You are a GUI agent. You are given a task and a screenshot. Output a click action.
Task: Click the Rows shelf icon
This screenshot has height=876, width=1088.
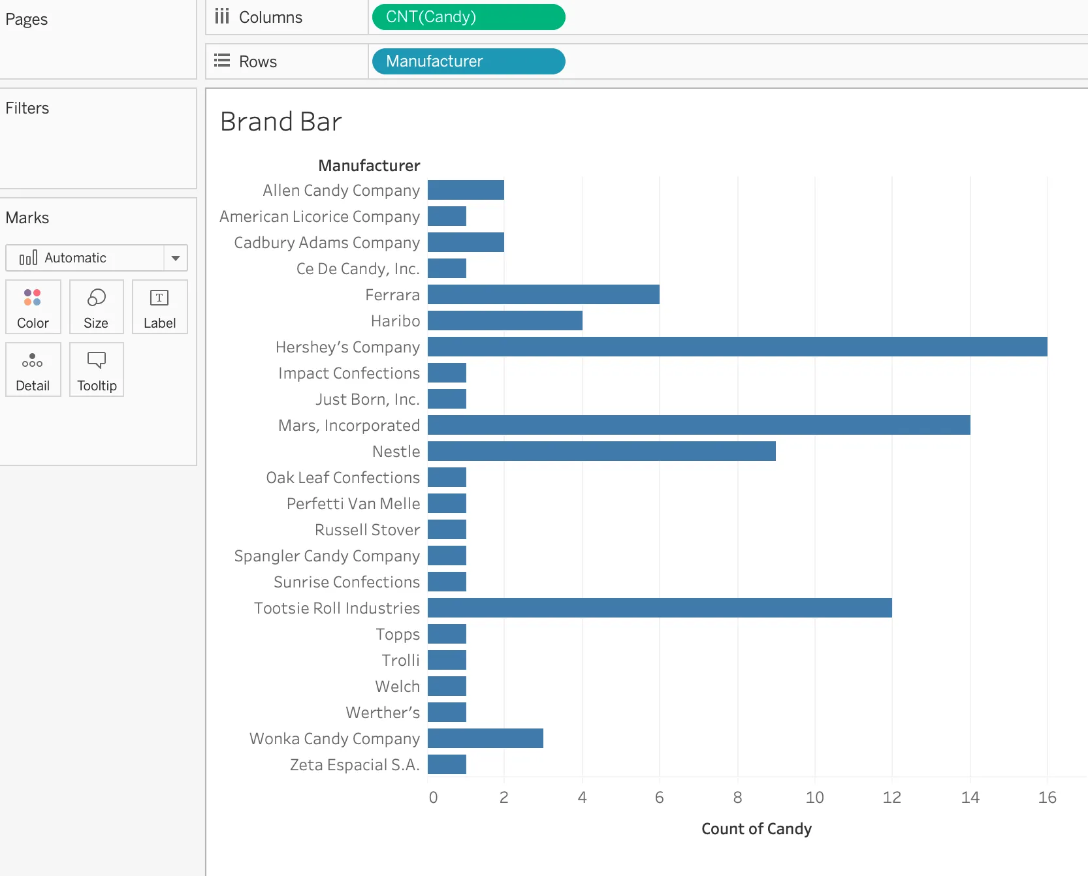222,61
